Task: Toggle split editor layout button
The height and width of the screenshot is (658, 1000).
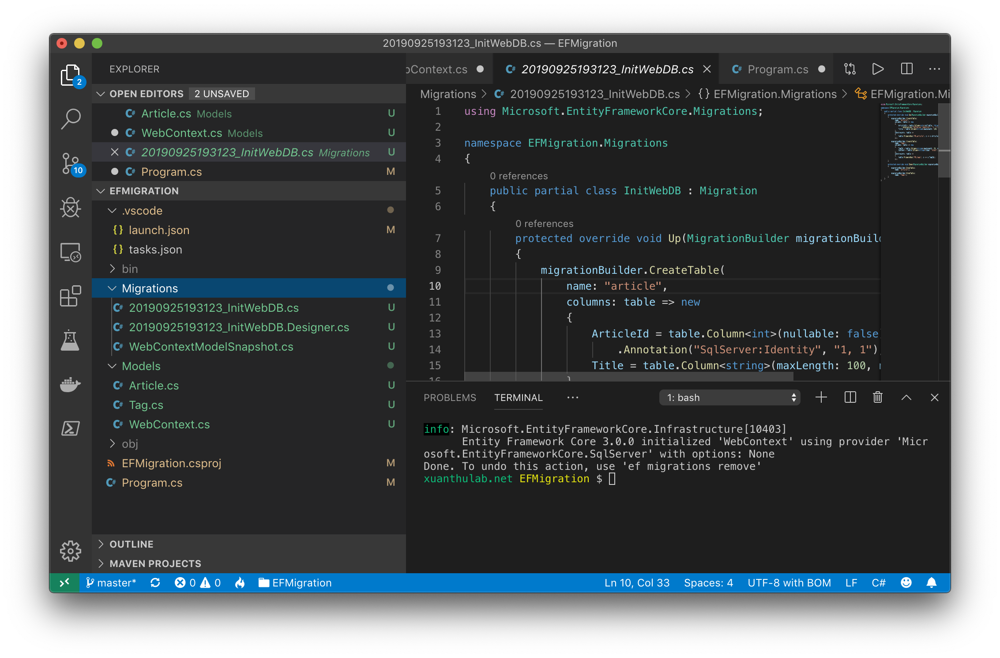Action: (906, 69)
